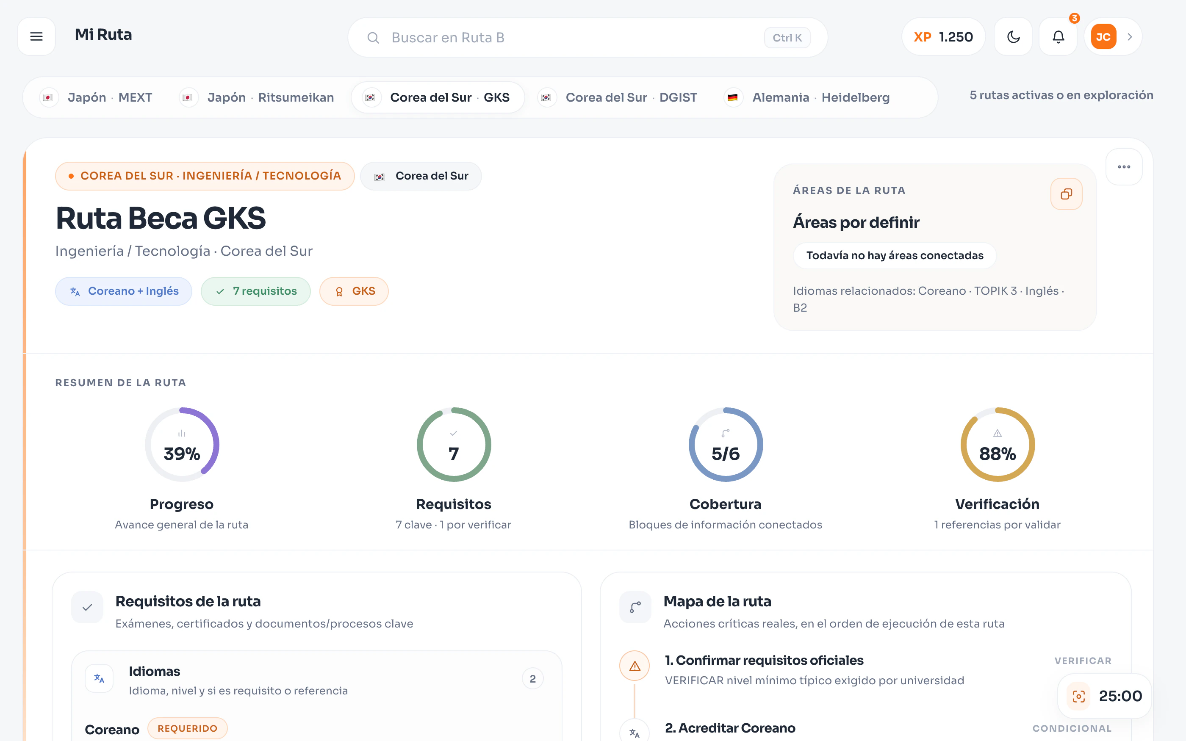Click the 39% Progreso ring
The image size is (1186, 741).
[182, 445]
